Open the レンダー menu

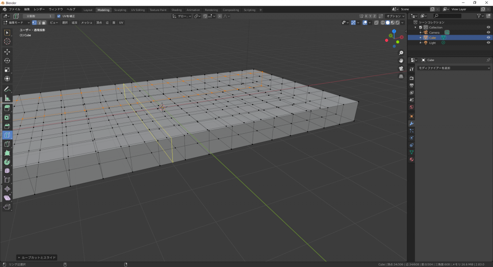click(39, 10)
